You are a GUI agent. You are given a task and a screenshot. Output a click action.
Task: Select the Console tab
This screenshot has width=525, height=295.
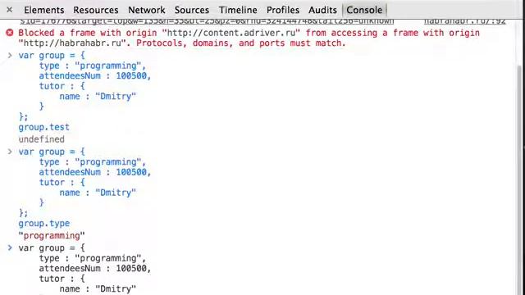[364, 10]
